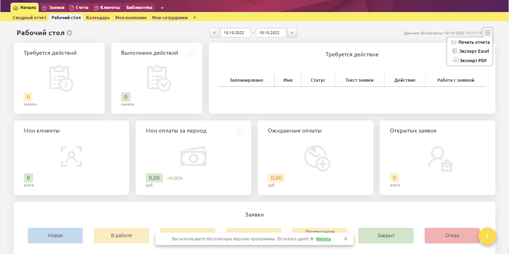Select the blue Новая status block
The image size is (509, 254).
(55, 236)
